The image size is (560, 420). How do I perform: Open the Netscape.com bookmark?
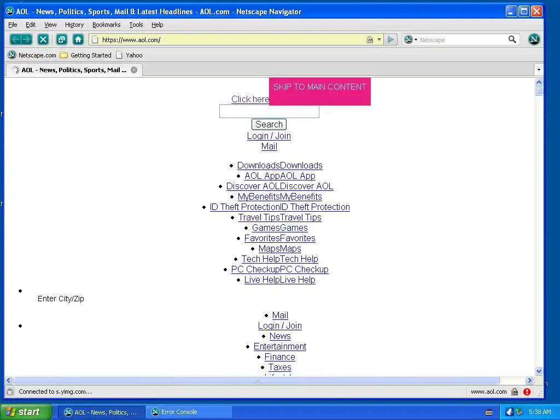32,55
